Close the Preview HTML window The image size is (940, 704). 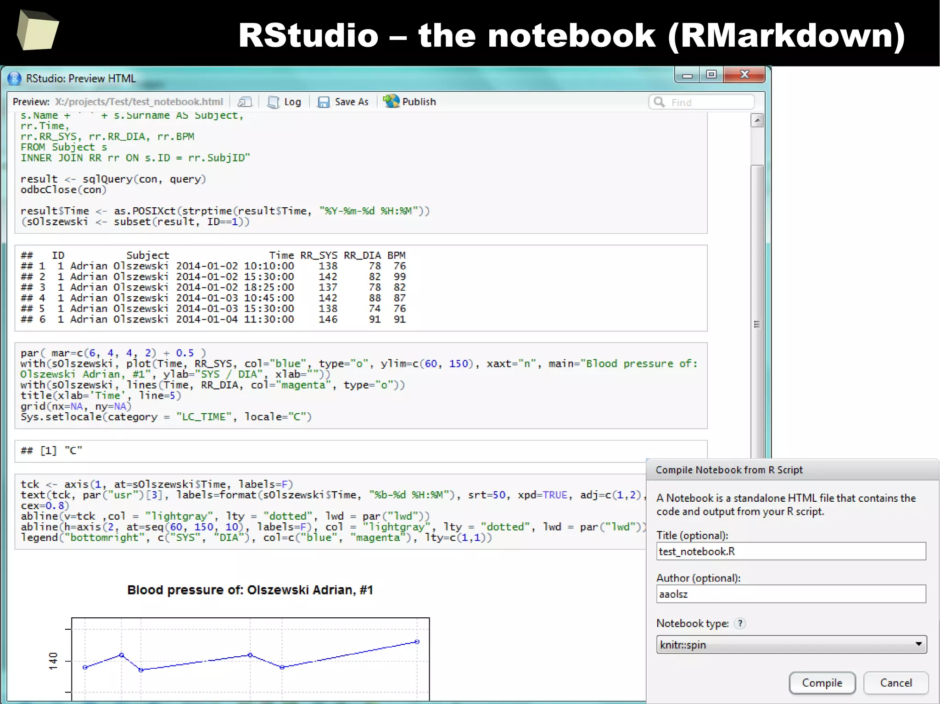coord(744,75)
